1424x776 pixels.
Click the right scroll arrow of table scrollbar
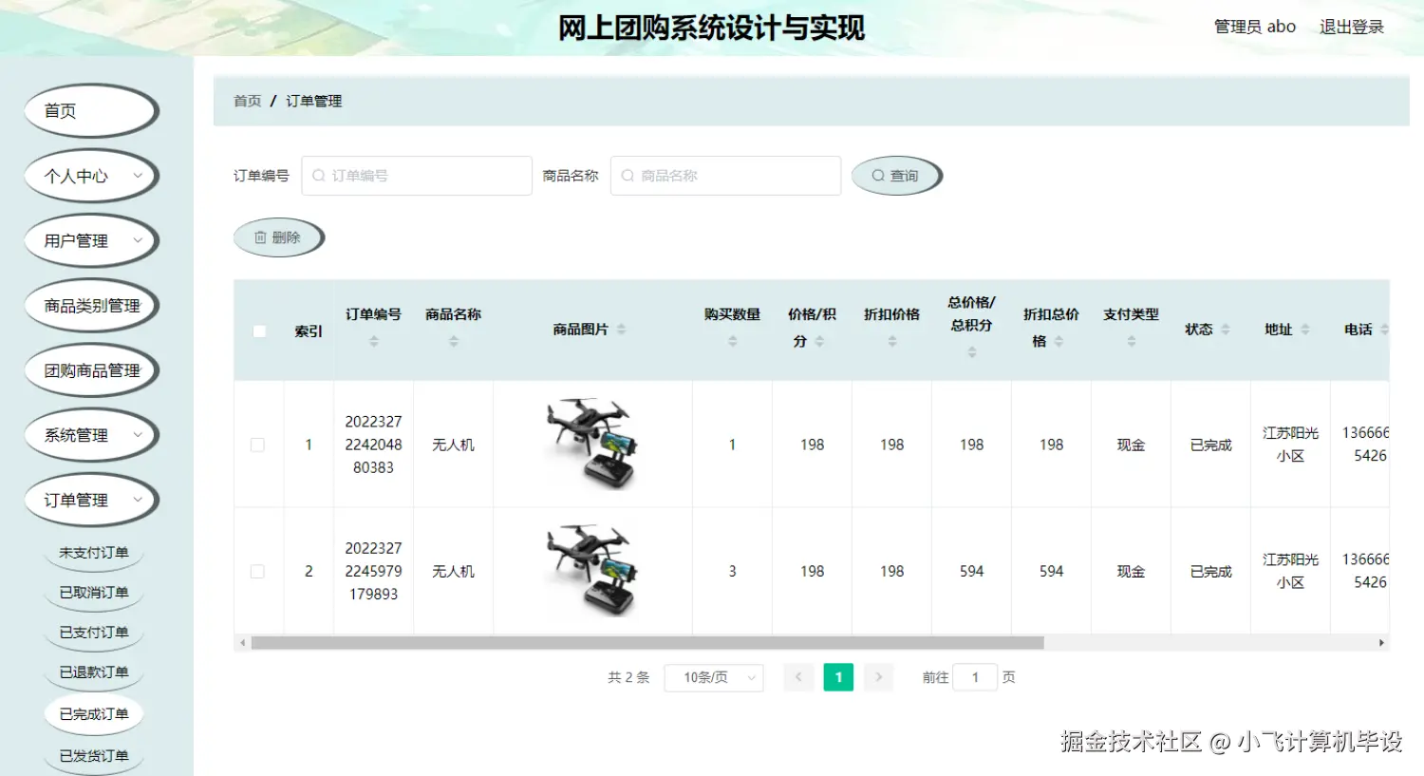click(x=1381, y=643)
